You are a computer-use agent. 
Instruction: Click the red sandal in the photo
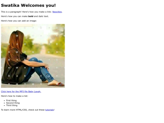tap(60, 84)
